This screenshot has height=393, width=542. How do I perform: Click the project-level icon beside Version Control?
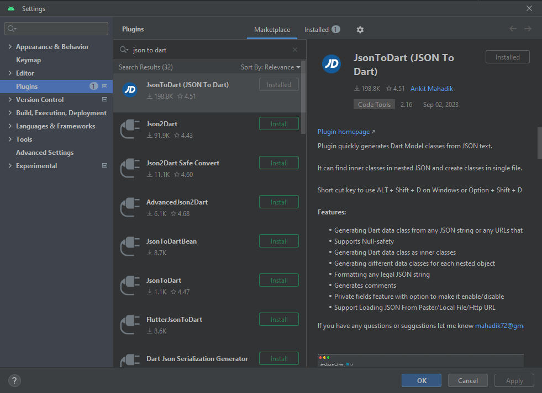click(x=105, y=99)
